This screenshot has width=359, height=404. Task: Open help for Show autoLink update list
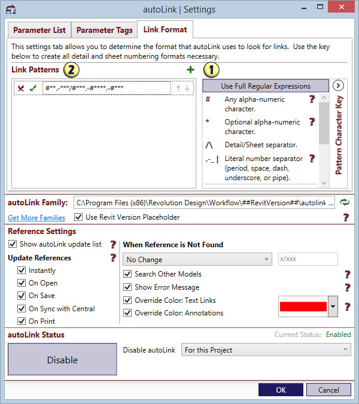click(x=113, y=244)
